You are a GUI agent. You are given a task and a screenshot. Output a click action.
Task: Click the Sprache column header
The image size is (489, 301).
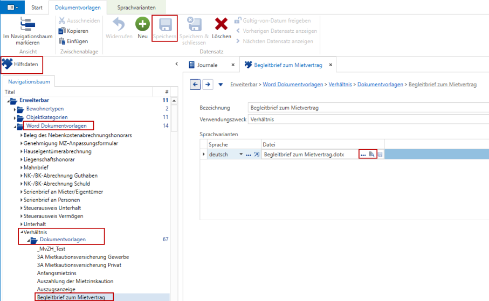point(234,145)
